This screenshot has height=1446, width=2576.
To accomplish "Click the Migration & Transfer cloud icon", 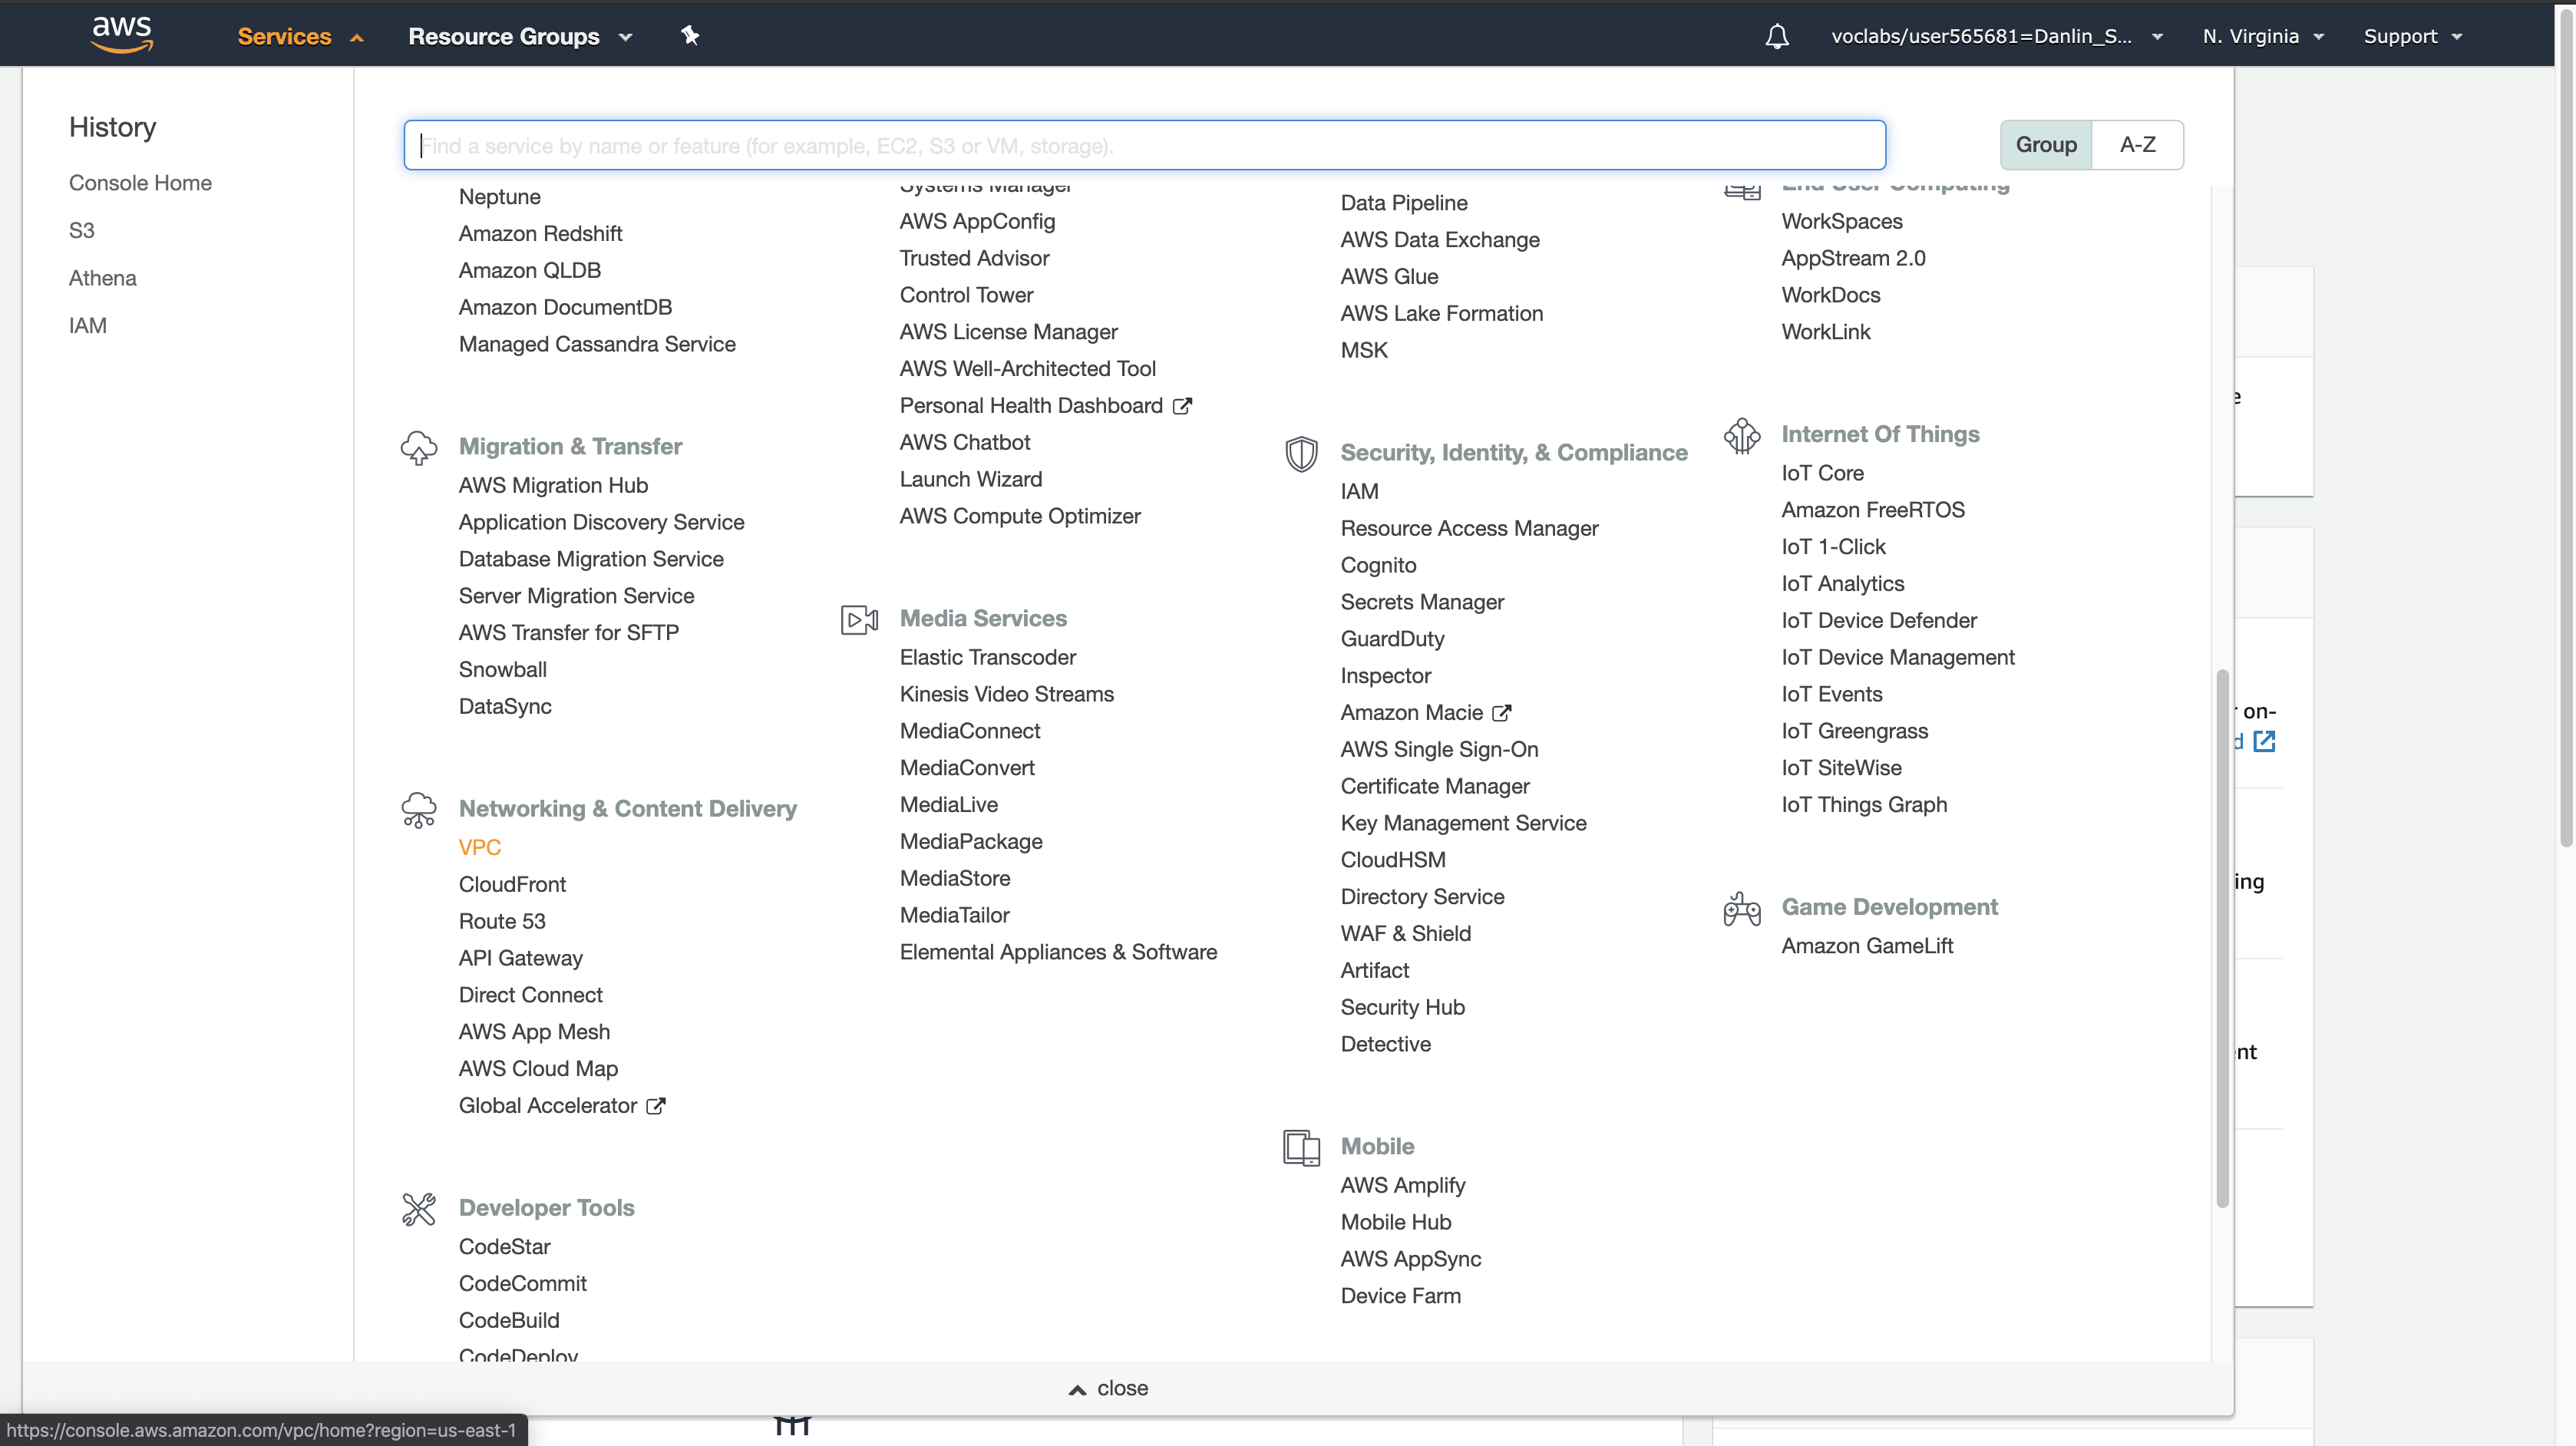I will tap(419, 447).
